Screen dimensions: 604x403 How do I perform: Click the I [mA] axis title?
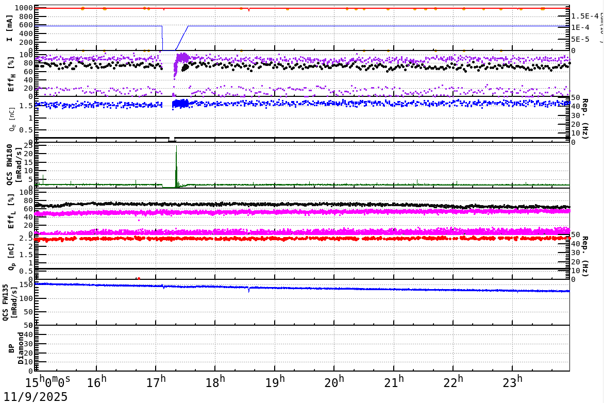tap(10, 28)
